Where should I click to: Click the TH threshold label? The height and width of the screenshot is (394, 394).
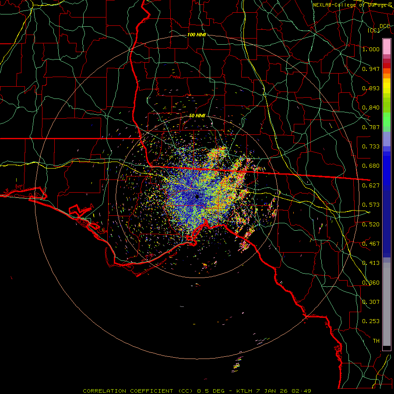376,341
